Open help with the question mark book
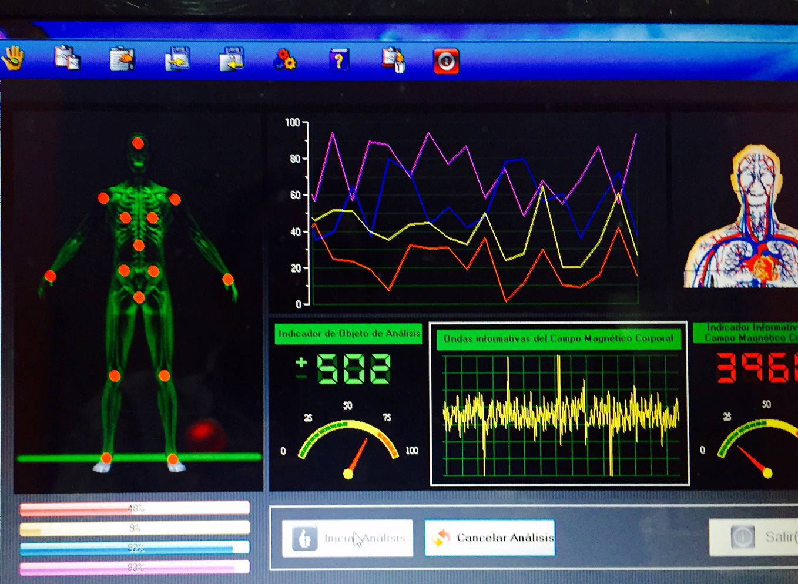Viewport: 798px width, 584px height. [339, 59]
